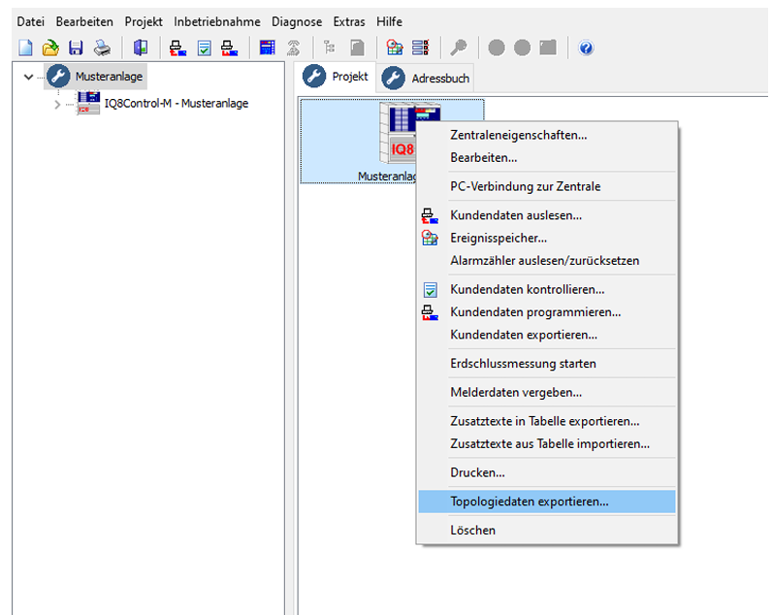772x615 pixels.
Task: Click the blue control panel toolbar icon
Action: (x=268, y=48)
